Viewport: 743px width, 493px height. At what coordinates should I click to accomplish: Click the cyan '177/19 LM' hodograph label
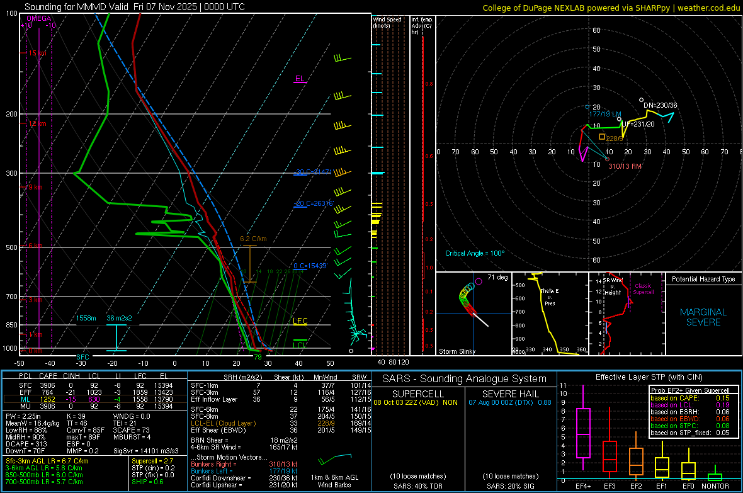click(604, 114)
